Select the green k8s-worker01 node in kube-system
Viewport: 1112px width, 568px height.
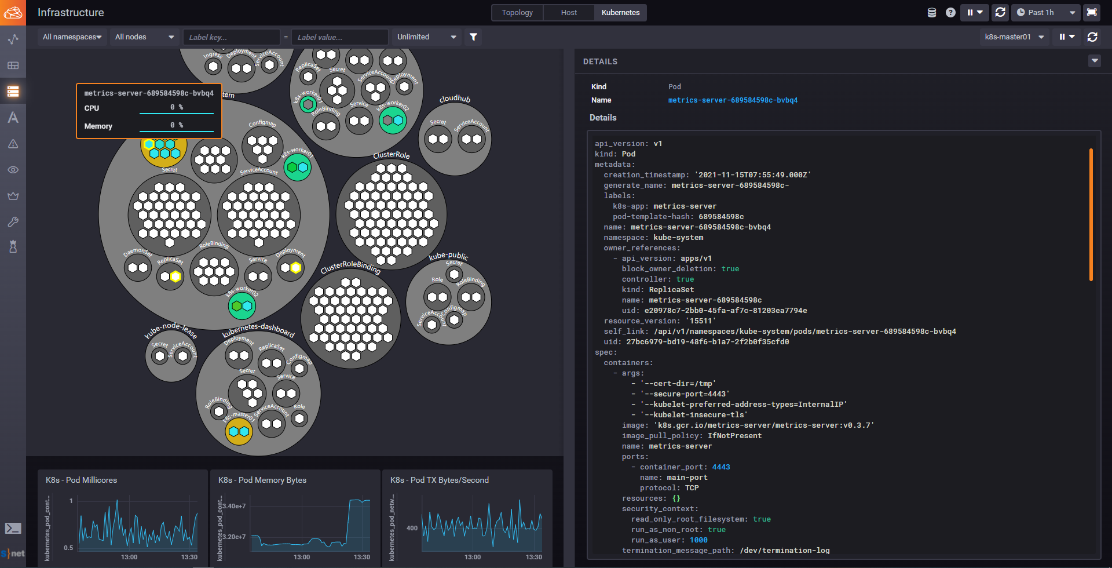[298, 168]
